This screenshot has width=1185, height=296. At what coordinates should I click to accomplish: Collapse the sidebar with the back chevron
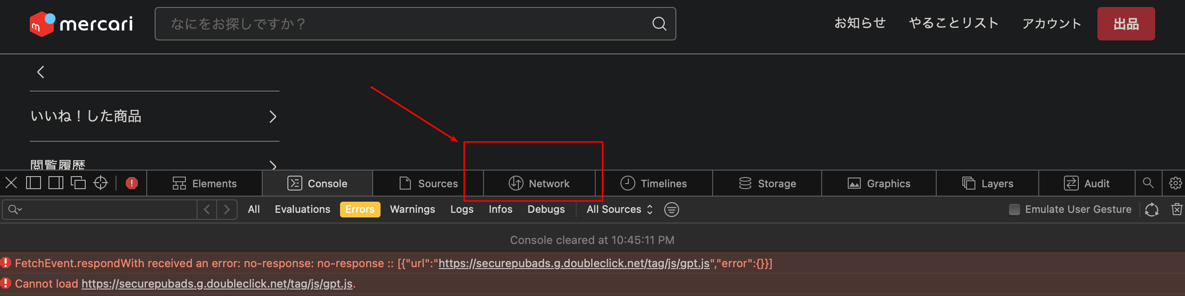[41, 72]
